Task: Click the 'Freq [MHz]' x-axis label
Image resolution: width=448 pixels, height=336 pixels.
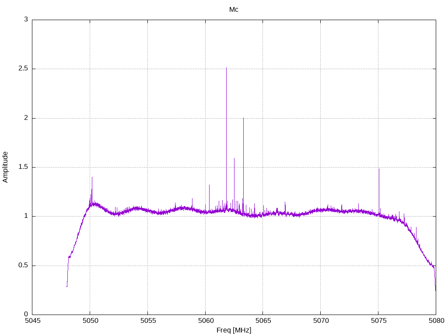Action: (234, 330)
